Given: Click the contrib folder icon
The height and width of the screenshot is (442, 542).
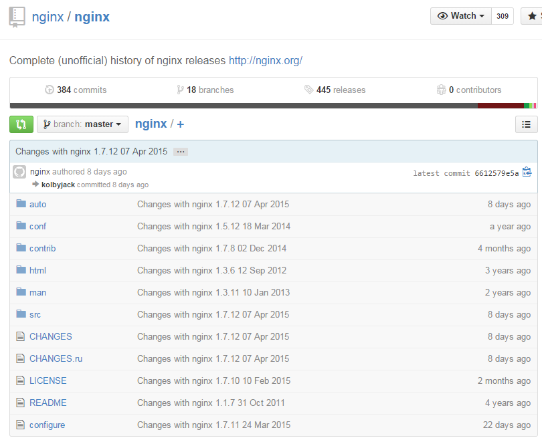Looking at the screenshot, I should point(21,247).
